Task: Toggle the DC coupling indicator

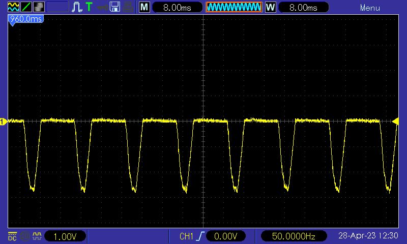Action: tap(12, 236)
